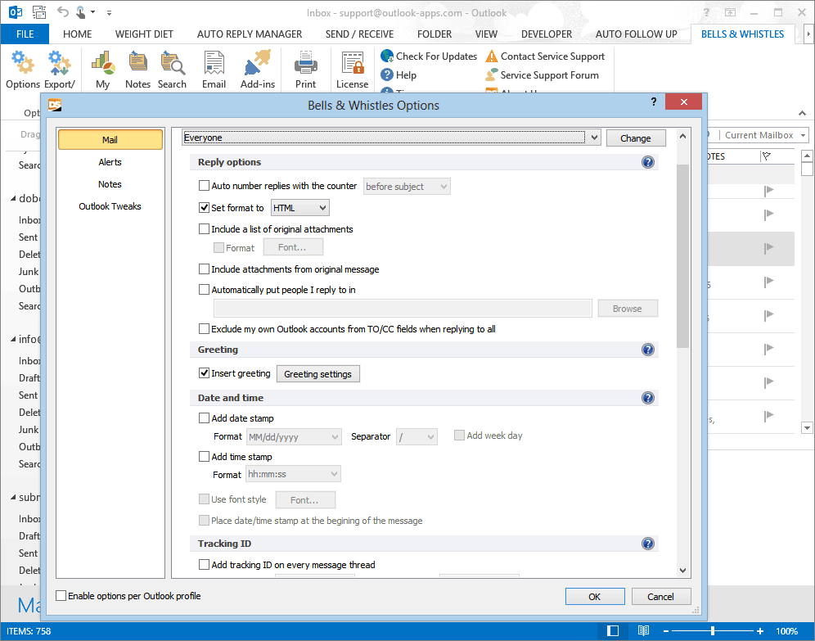Image resolution: width=815 pixels, height=641 pixels.
Task: Click the zoom in plus button
Action: 760,630
